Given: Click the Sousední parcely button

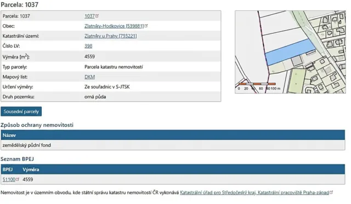Looking at the screenshot, I should pyautogui.click(x=21, y=112).
